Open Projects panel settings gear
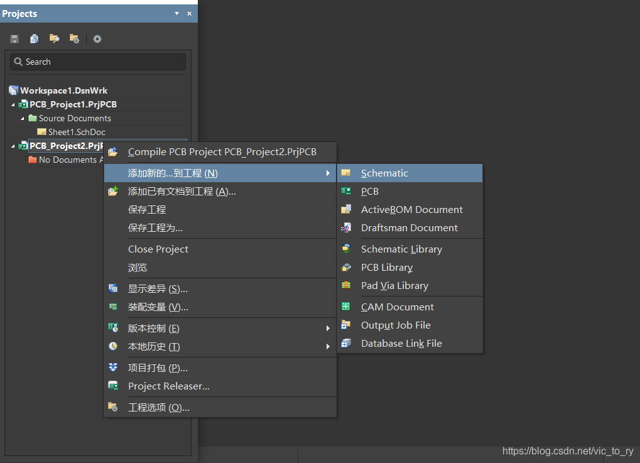 (x=97, y=39)
